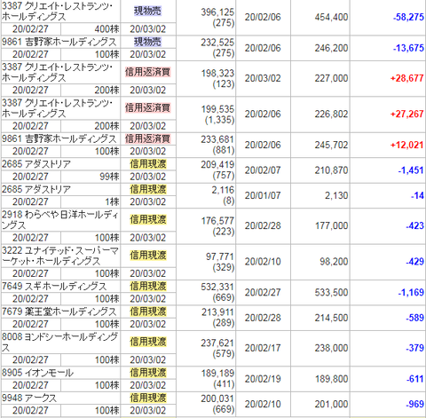This screenshot has height=418, width=426.
Task: Click the 232,525 settlement amount
Action: pyautogui.click(x=217, y=43)
